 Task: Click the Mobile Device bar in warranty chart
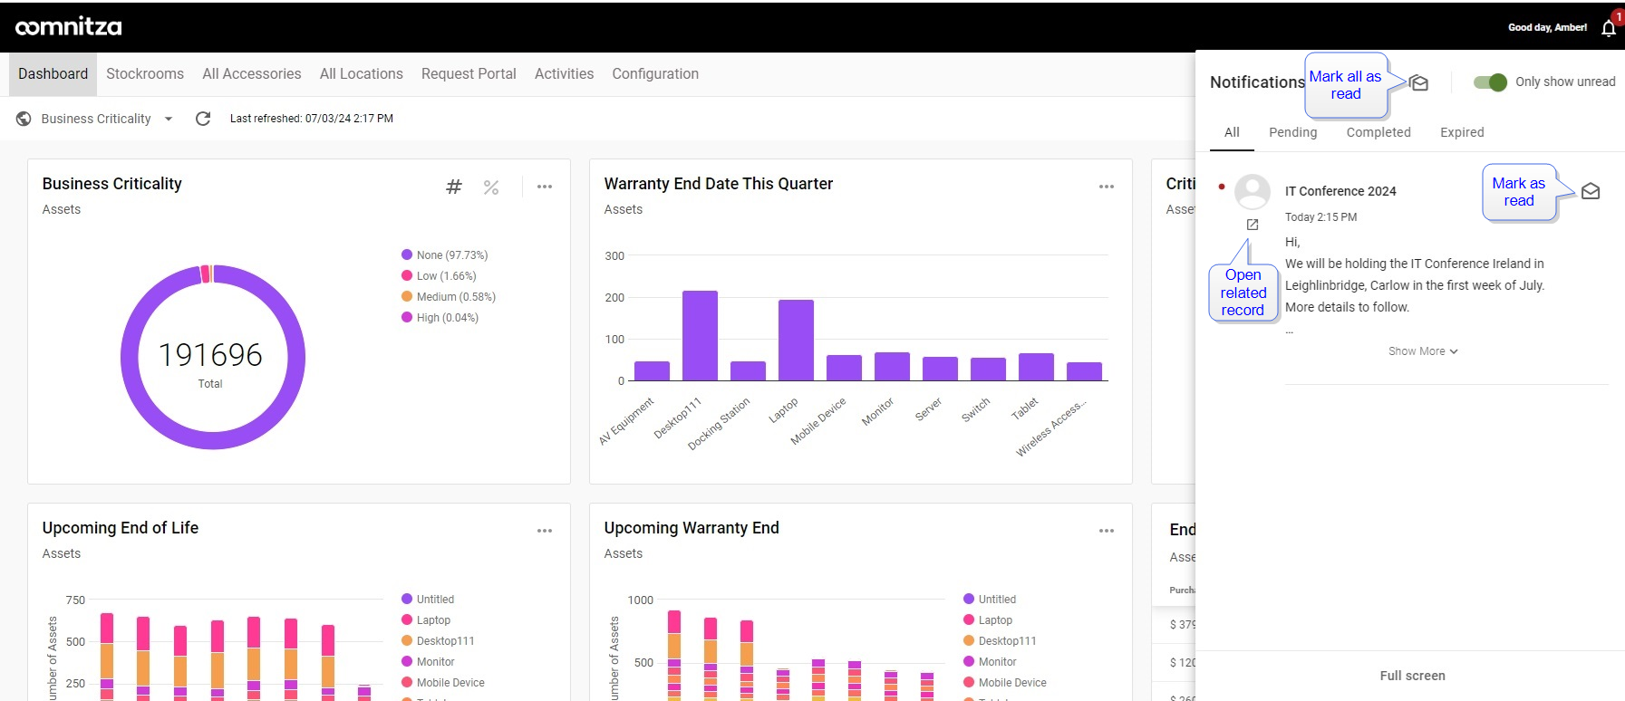click(x=844, y=368)
